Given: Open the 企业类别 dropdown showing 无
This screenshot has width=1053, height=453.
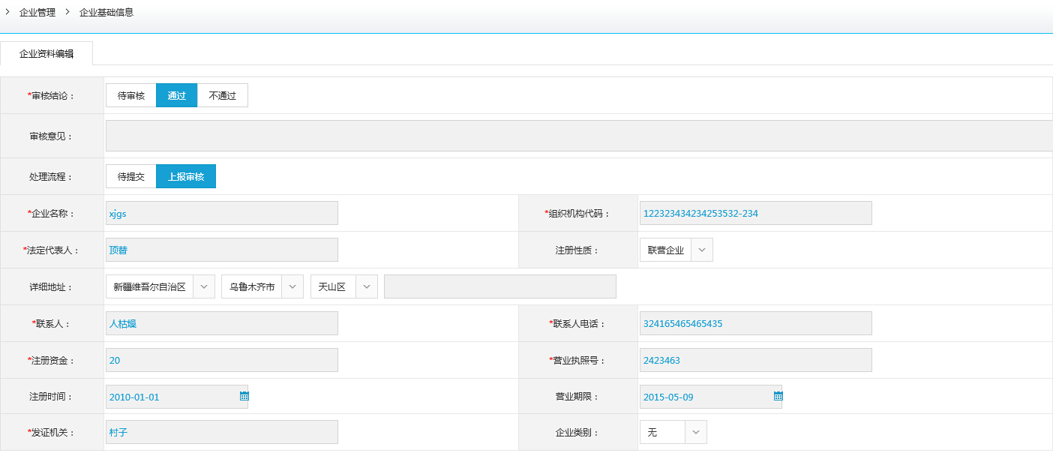Looking at the screenshot, I should click(695, 433).
